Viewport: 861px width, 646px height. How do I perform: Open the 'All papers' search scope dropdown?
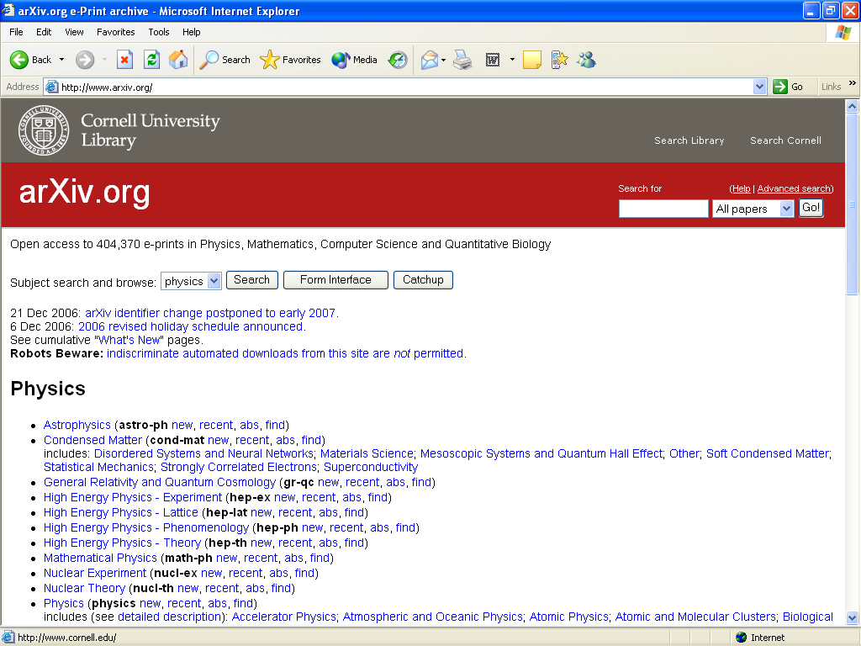click(x=753, y=208)
